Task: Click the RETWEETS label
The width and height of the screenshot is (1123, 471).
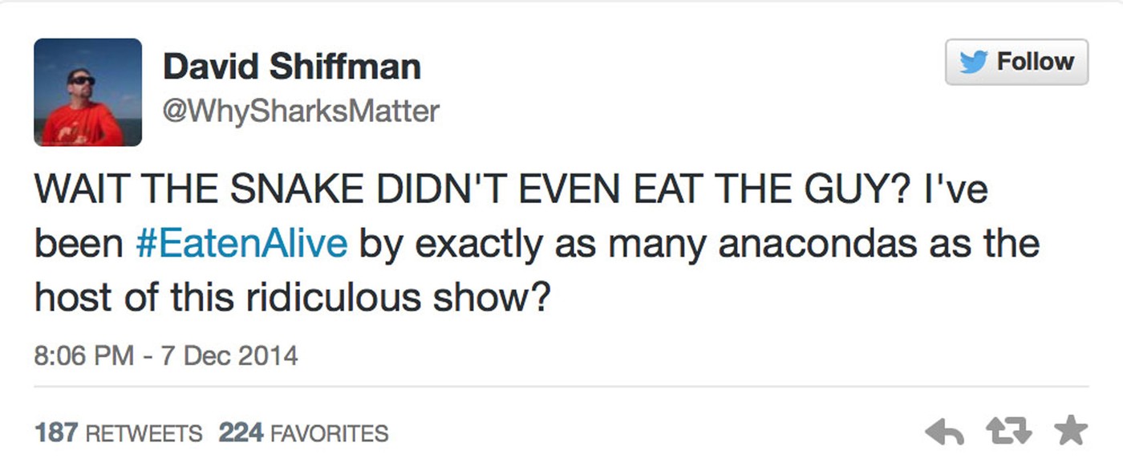Action: [144, 434]
